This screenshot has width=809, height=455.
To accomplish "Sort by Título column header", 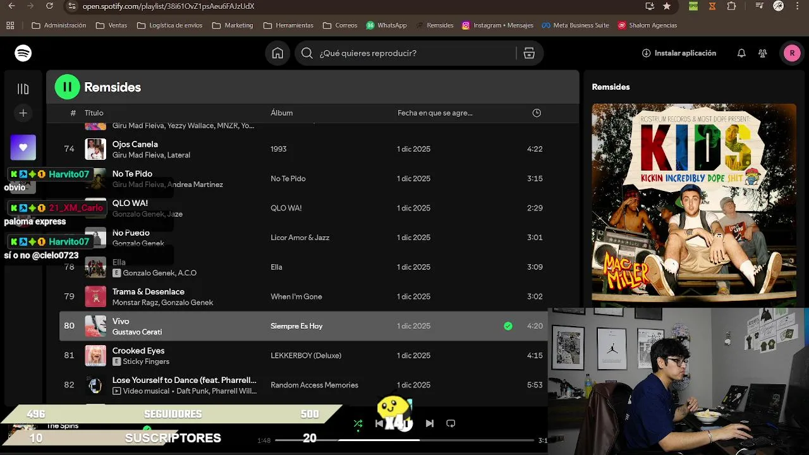I will tap(94, 112).
